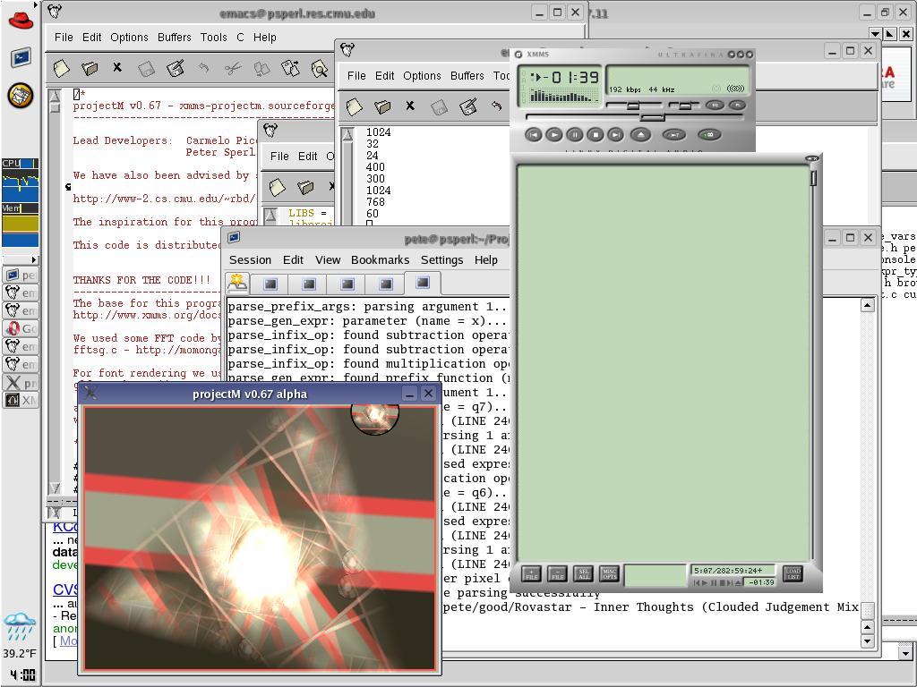Open the Buffers menu in Emacs
The height and width of the screenshot is (687, 917).
click(x=174, y=38)
